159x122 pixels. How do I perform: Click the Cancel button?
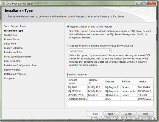(128, 114)
